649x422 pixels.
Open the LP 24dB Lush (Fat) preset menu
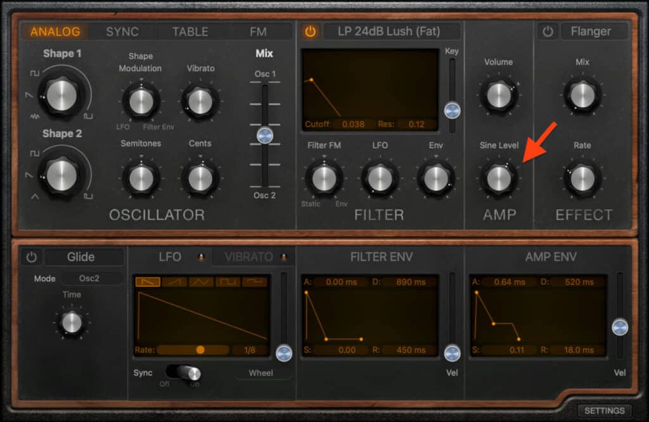(x=391, y=30)
